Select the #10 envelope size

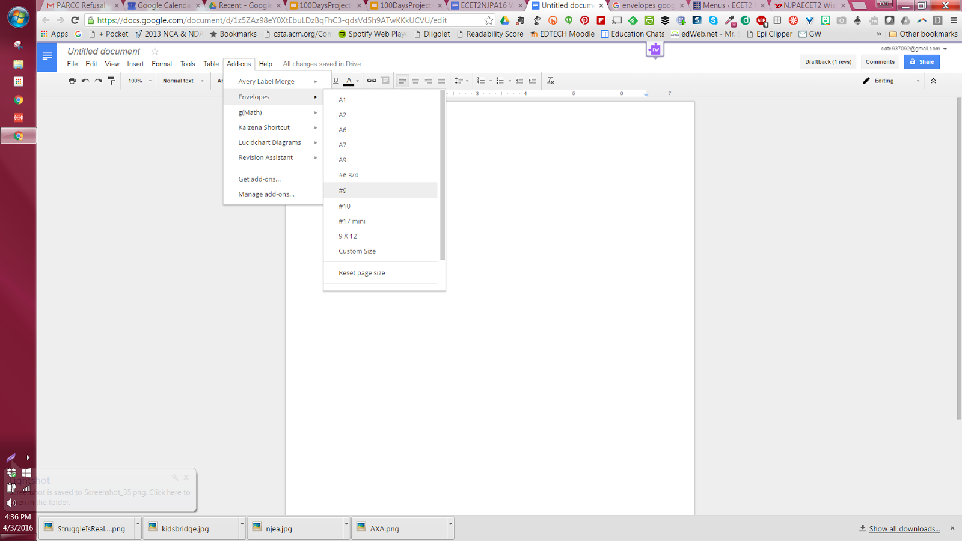[382, 206]
